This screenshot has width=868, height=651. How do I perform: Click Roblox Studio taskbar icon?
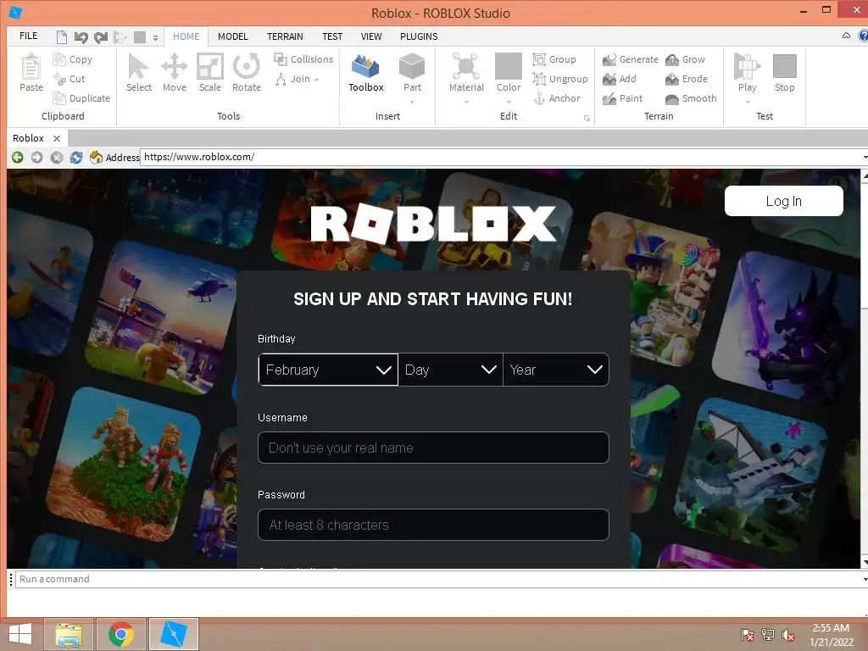[x=173, y=634]
